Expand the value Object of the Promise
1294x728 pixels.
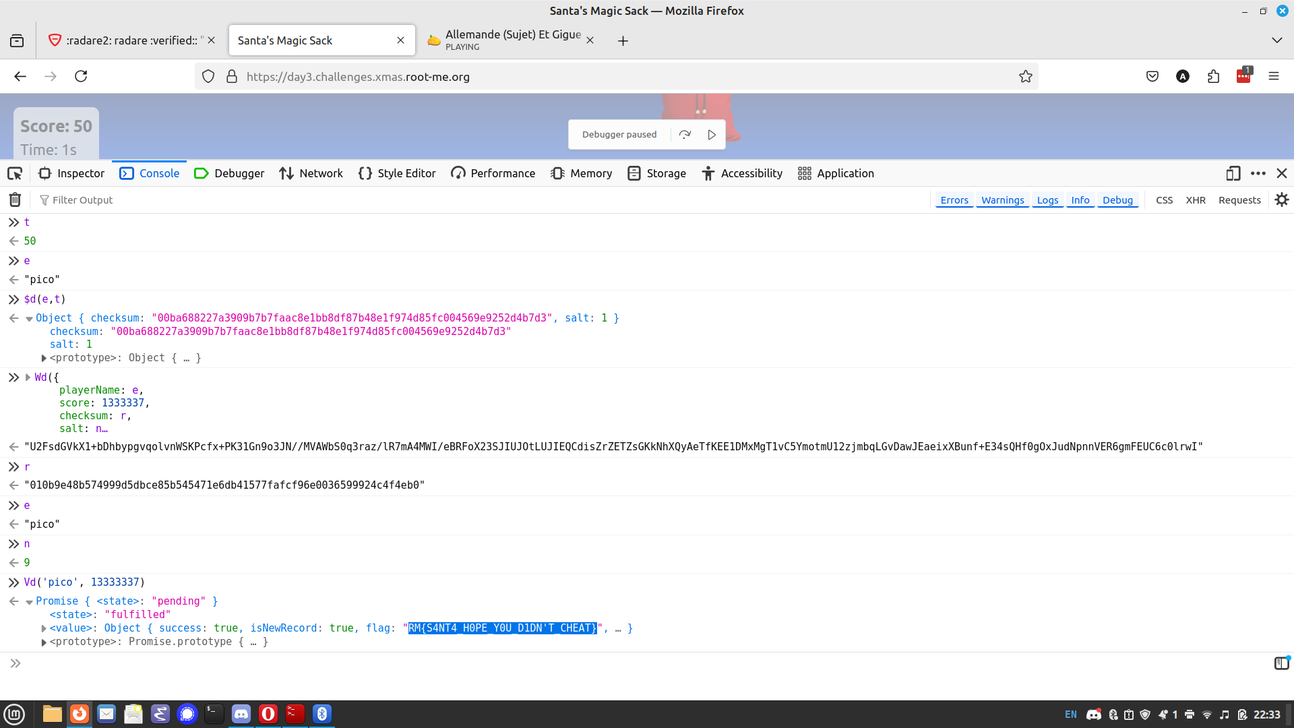[x=44, y=629]
